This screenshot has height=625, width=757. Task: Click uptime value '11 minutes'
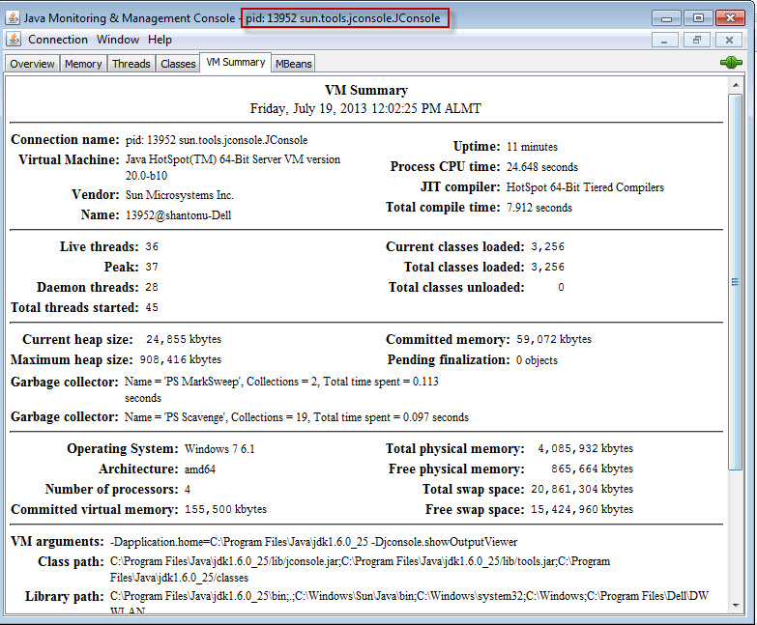pos(532,147)
